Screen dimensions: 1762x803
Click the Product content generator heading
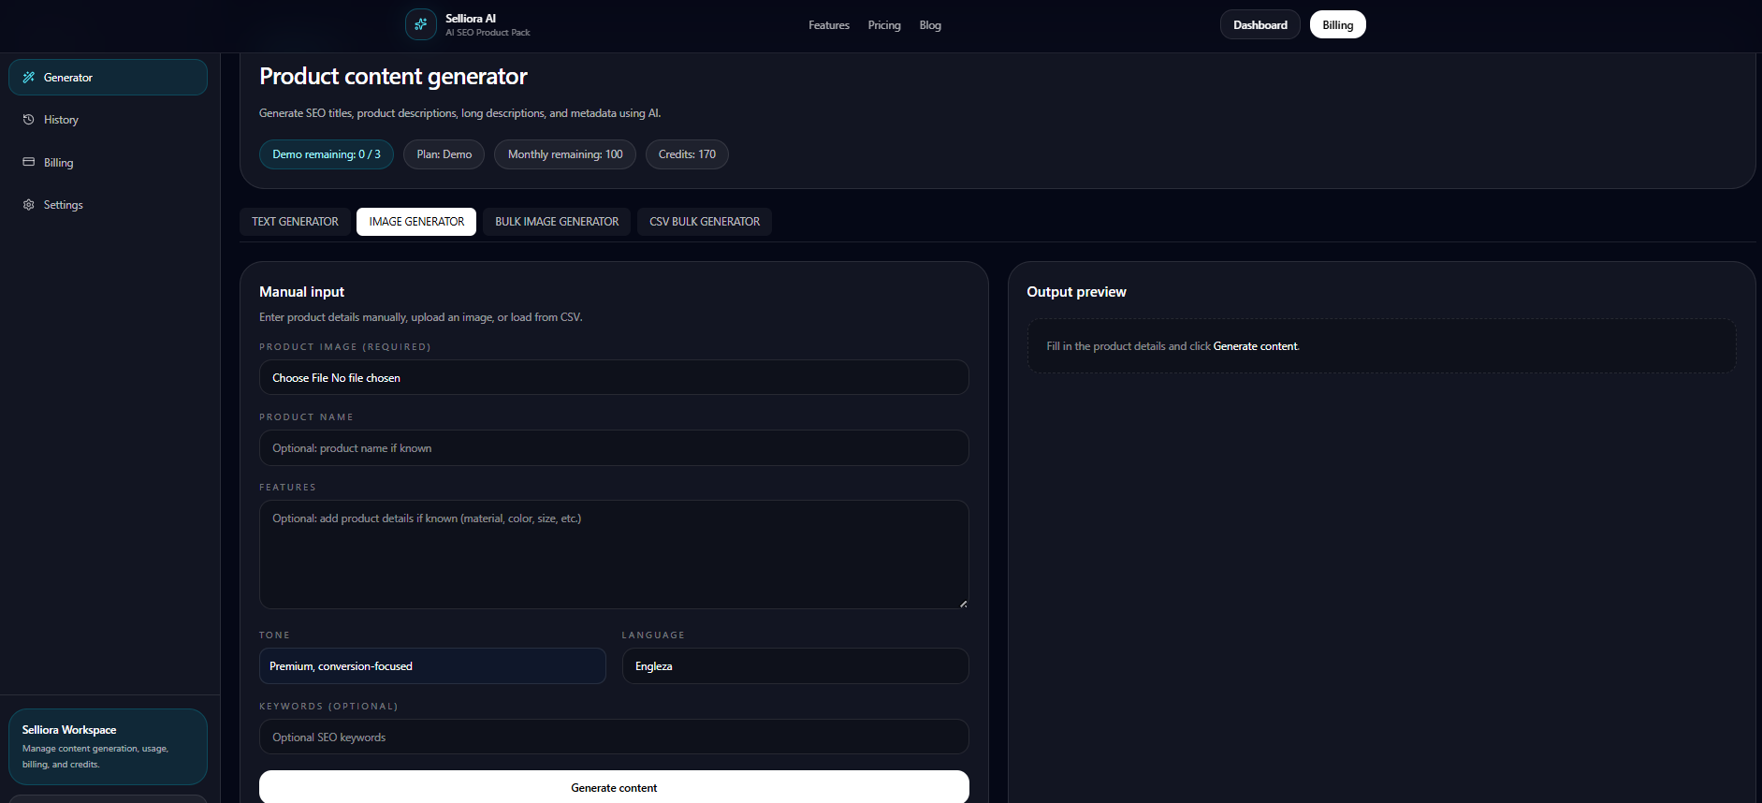393,77
